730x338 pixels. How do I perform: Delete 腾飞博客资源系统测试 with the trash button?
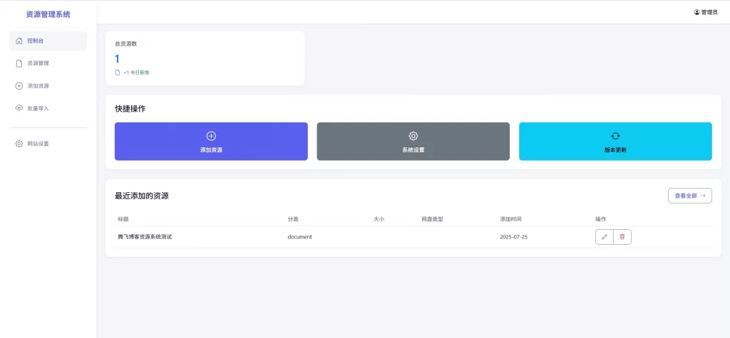622,237
